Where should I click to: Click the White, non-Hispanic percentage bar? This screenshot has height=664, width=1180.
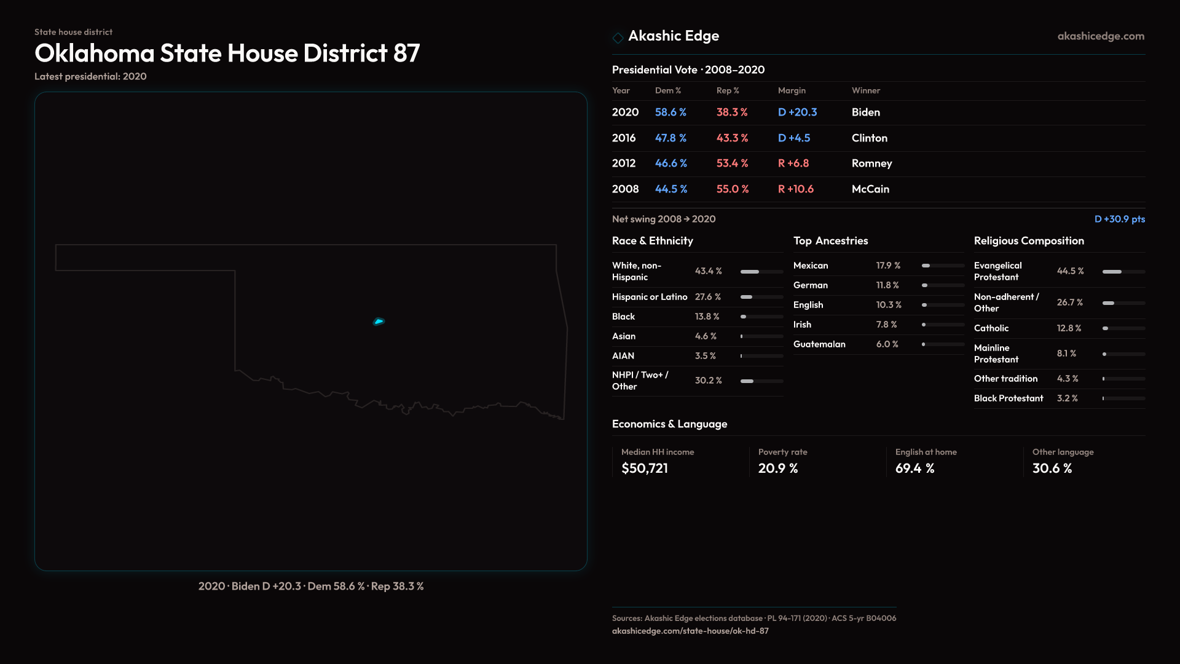(x=761, y=272)
